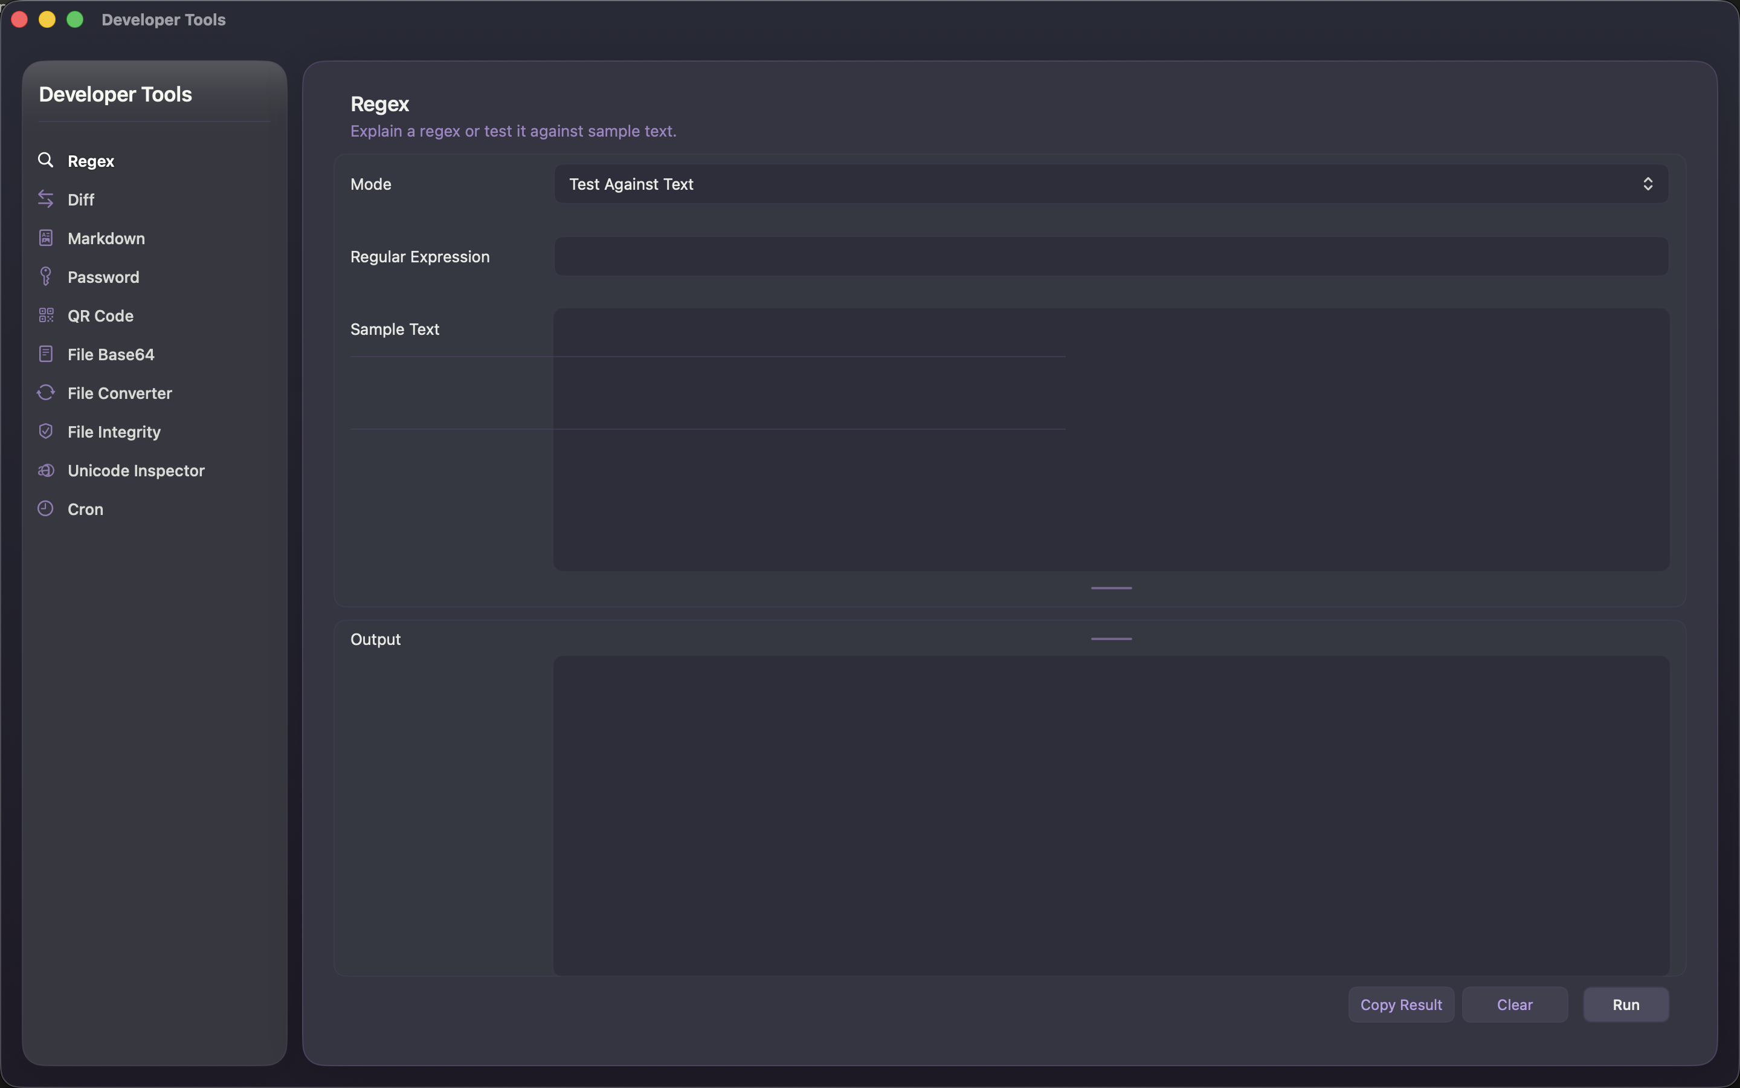Viewport: 1740px width, 1088px height.
Task: Open File Base64 tool
Action: click(111, 355)
